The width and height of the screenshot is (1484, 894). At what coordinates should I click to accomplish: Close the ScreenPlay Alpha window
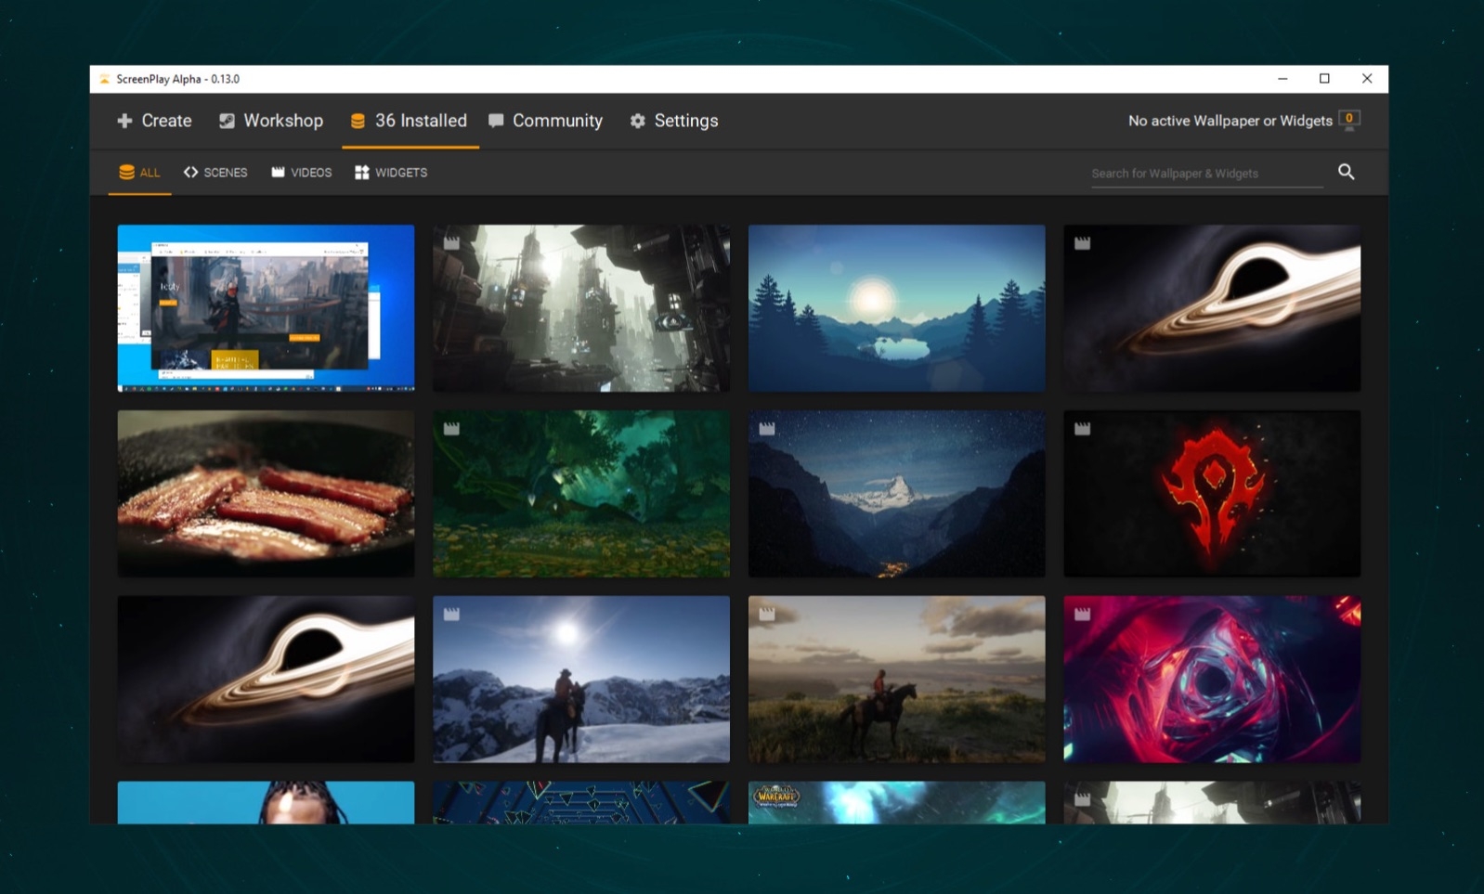pos(1367,79)
